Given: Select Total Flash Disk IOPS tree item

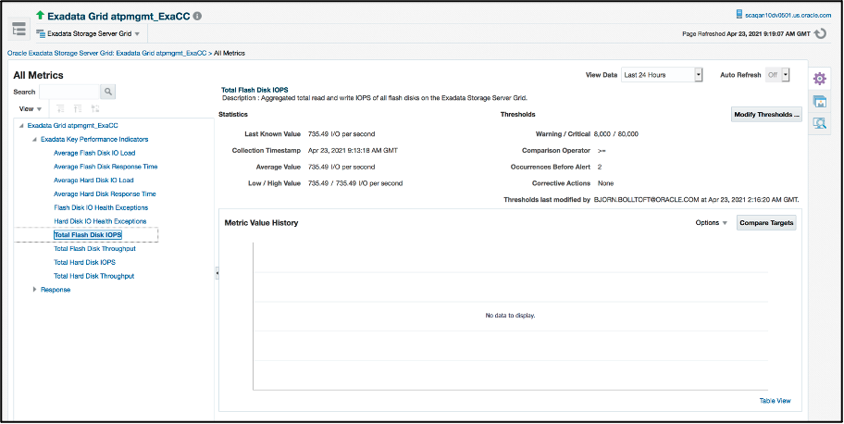Looking at the screenshot, I should click(x=88, y=235).
